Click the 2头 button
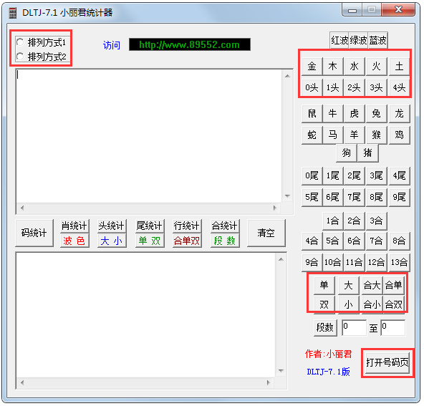Screen dimensions: 424x406 (355, 87)
